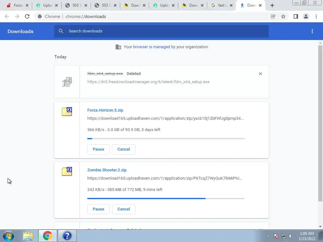The width and height of the screenshot is (323, 242).
Task: Reload the downloads page
Action: click(x=27, y=16)
